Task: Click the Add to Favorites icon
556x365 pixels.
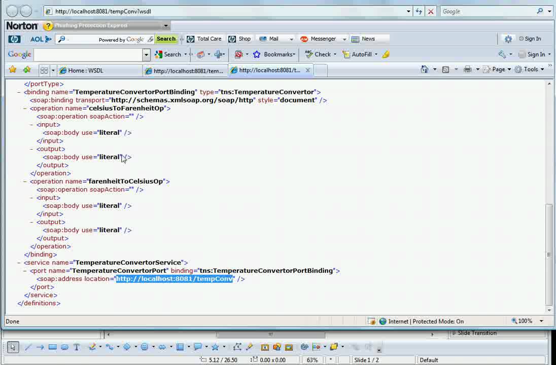Action: [x=27, y=70]
